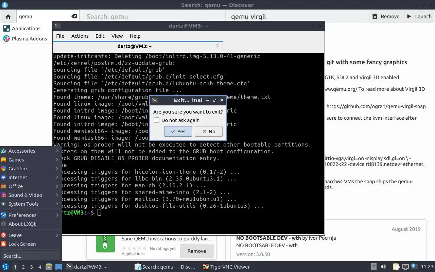Open the github.com/ogra1/qemu-virgil-snap link
This screenshot has height=272, width=435.
coord(376,106)
